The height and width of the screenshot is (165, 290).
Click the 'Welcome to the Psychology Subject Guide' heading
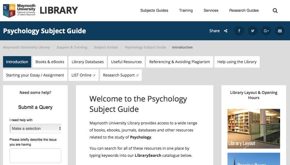coord(138,104)
